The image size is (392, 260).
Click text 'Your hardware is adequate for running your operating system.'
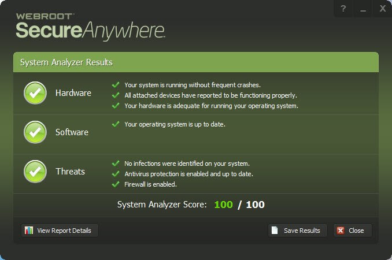pos(211,106)
